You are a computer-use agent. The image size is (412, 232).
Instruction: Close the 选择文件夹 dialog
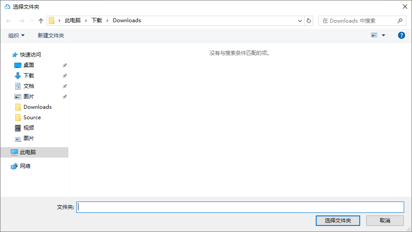(405, 7)
